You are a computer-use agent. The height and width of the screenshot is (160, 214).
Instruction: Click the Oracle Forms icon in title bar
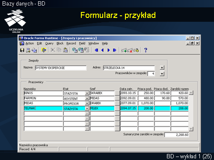(21, 38)
